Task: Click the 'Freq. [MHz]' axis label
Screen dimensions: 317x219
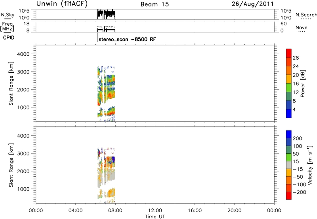Action: coord(7,26)
